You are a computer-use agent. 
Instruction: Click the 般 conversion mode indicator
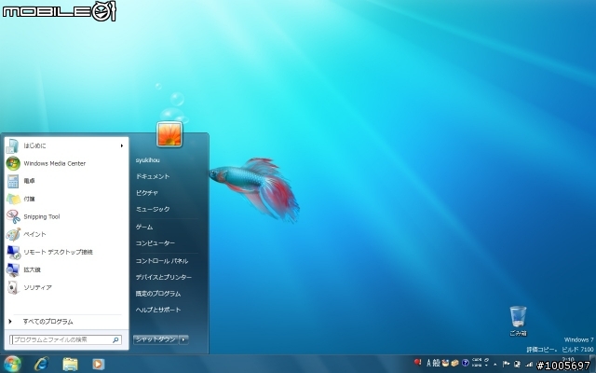pyautogui.click(x=437, y=363)
